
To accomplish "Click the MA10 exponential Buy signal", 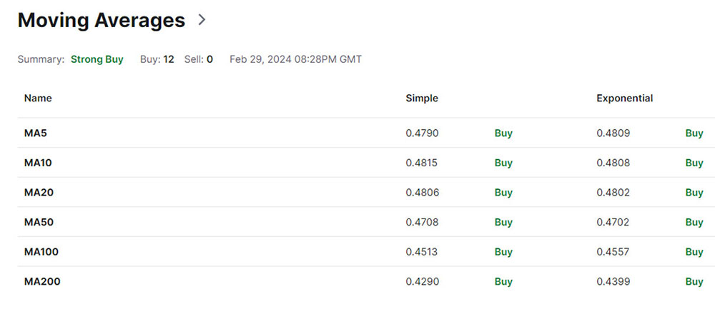I will pyautogui.click(x=694, y=163).
